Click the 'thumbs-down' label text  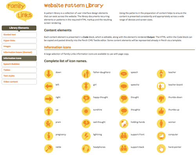[x=175, y=97]
